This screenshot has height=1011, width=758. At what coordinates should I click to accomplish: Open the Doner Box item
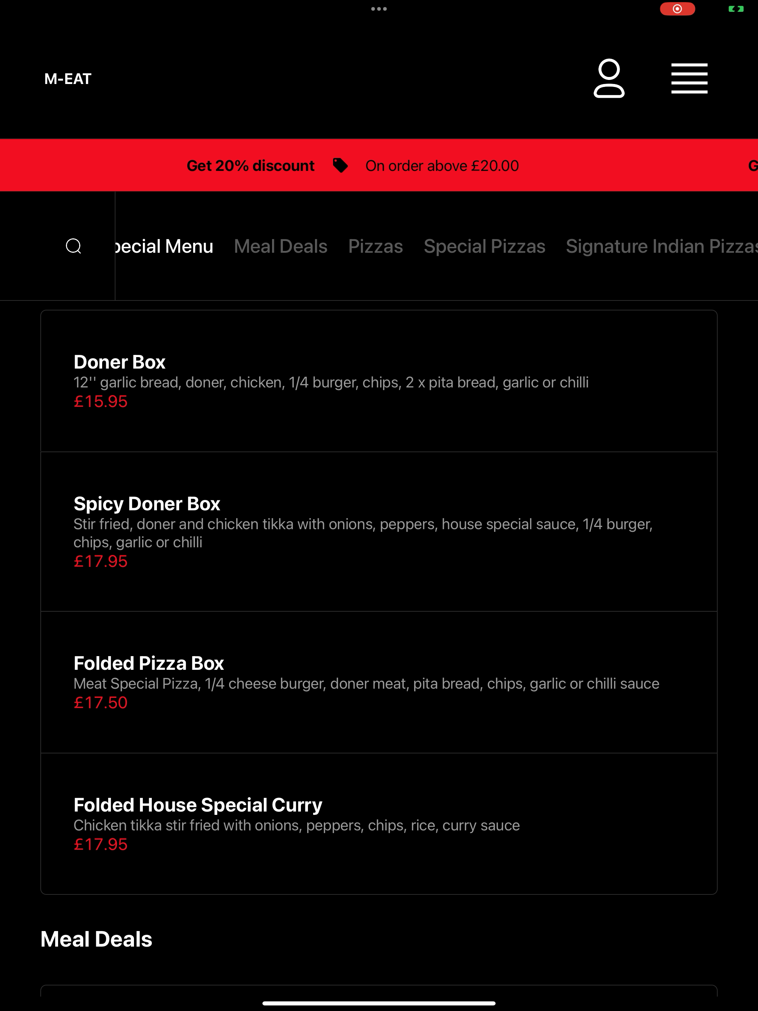(x=379, y=381)
